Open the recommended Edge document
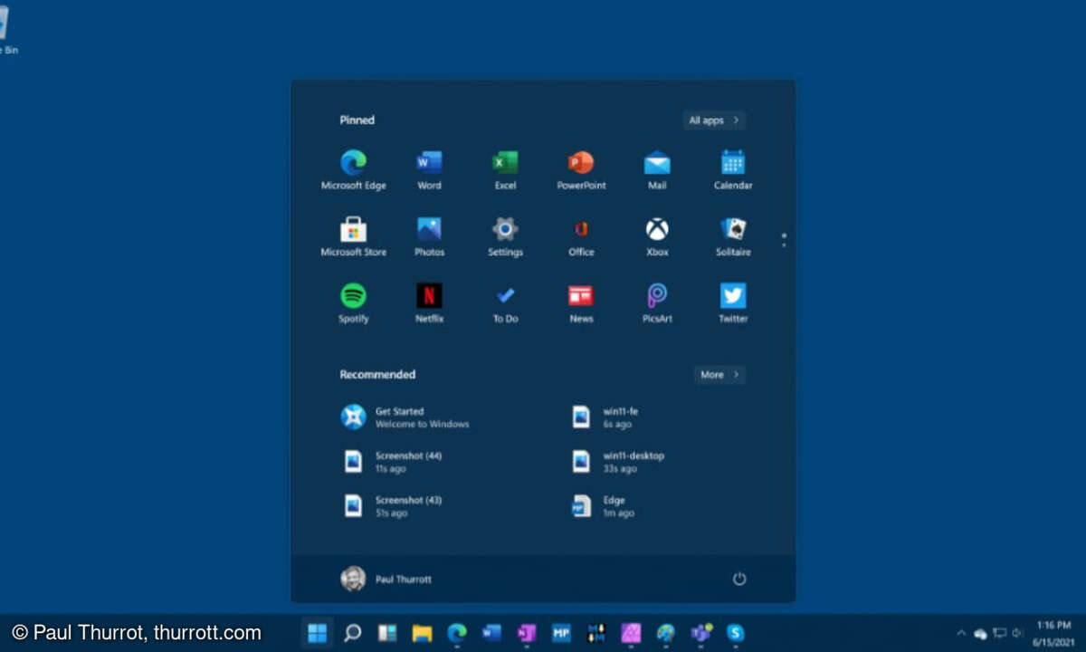Image resolution: width=1086 pixels, height=652 pixels. [603, 506]
